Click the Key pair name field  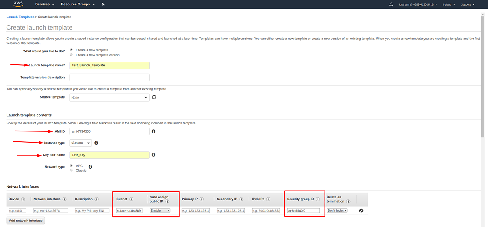pos(109,155)
